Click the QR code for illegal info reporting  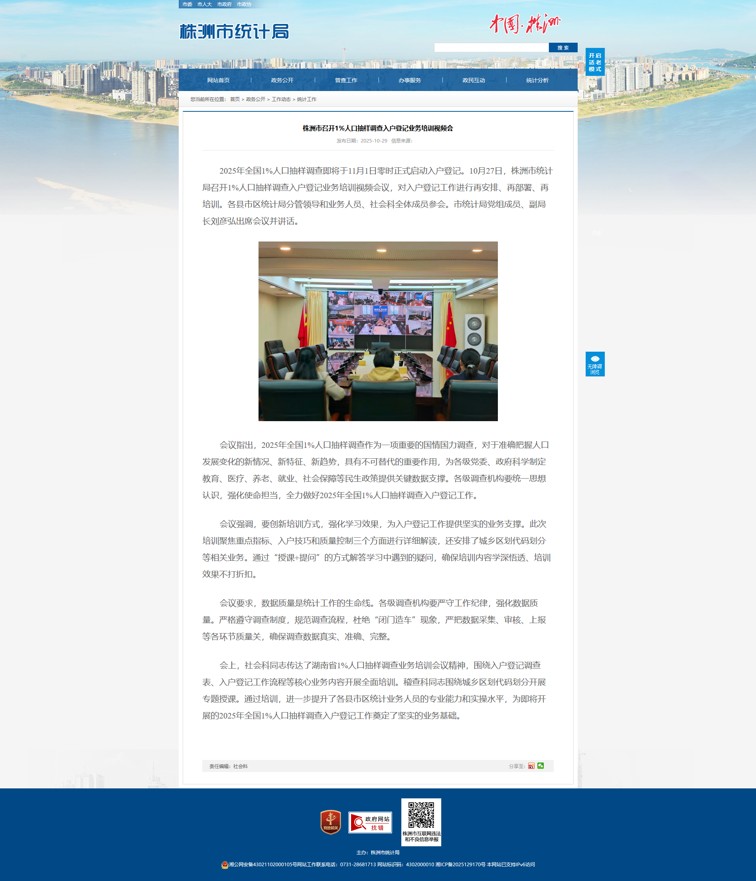click(421, 815)
